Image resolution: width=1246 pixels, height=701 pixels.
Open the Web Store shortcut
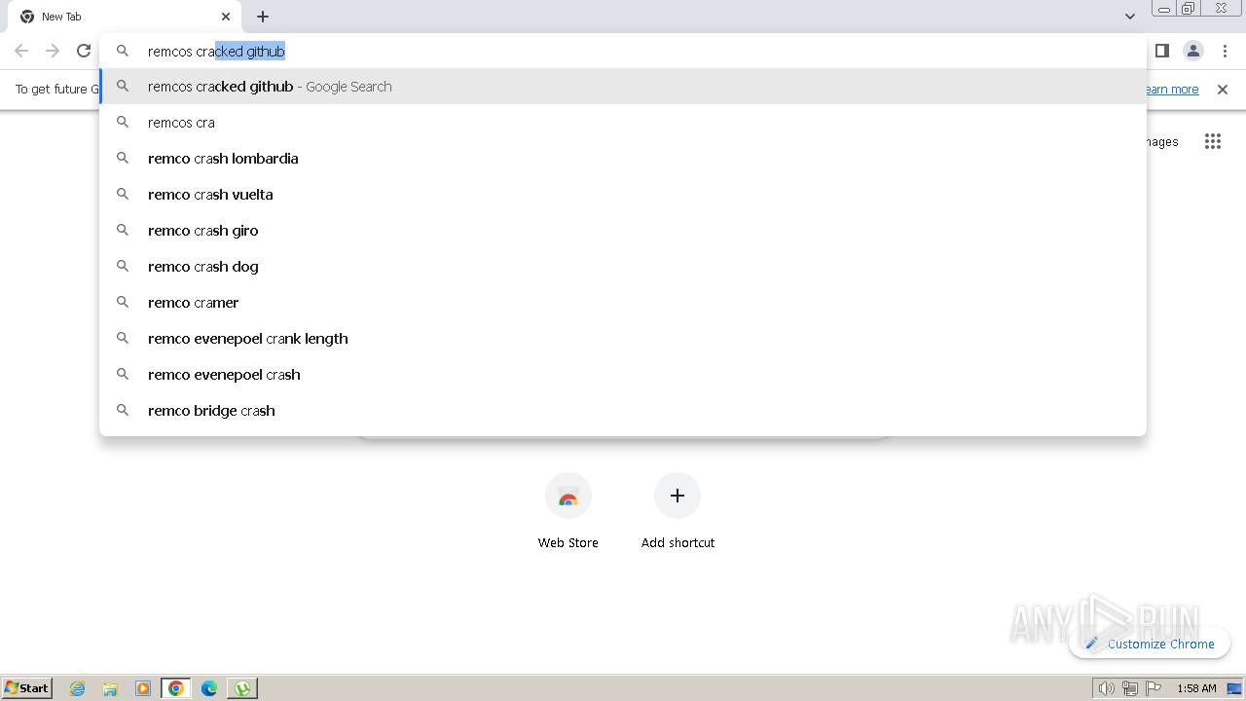tap(568, 512)
